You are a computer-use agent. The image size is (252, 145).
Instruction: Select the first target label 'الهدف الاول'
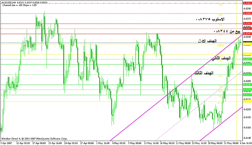207,41
